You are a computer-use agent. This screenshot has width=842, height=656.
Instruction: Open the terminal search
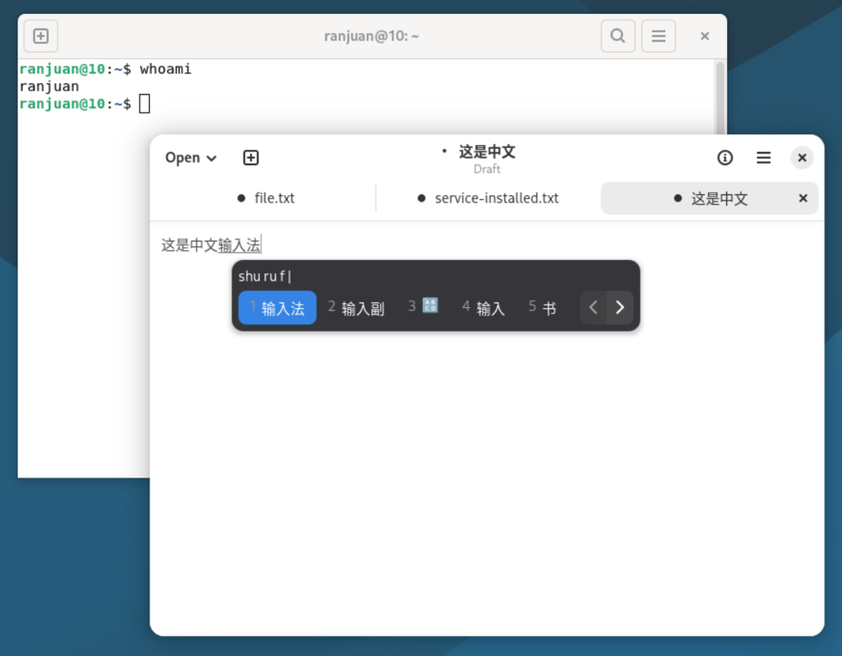point(618,36)
